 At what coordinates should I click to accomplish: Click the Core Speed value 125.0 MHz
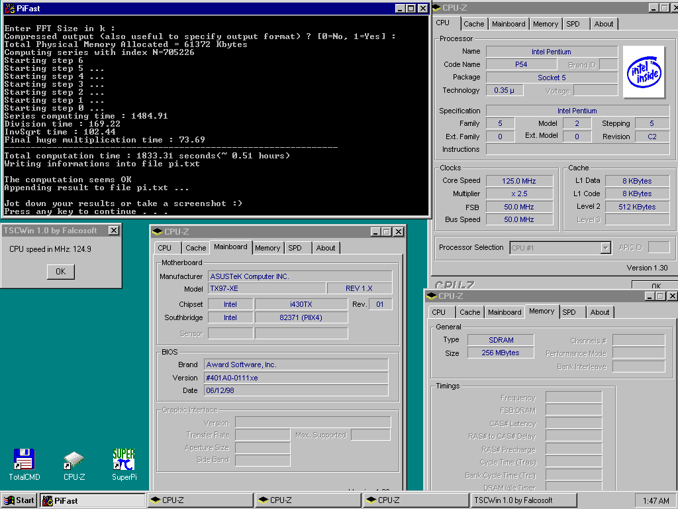point(519,181)
